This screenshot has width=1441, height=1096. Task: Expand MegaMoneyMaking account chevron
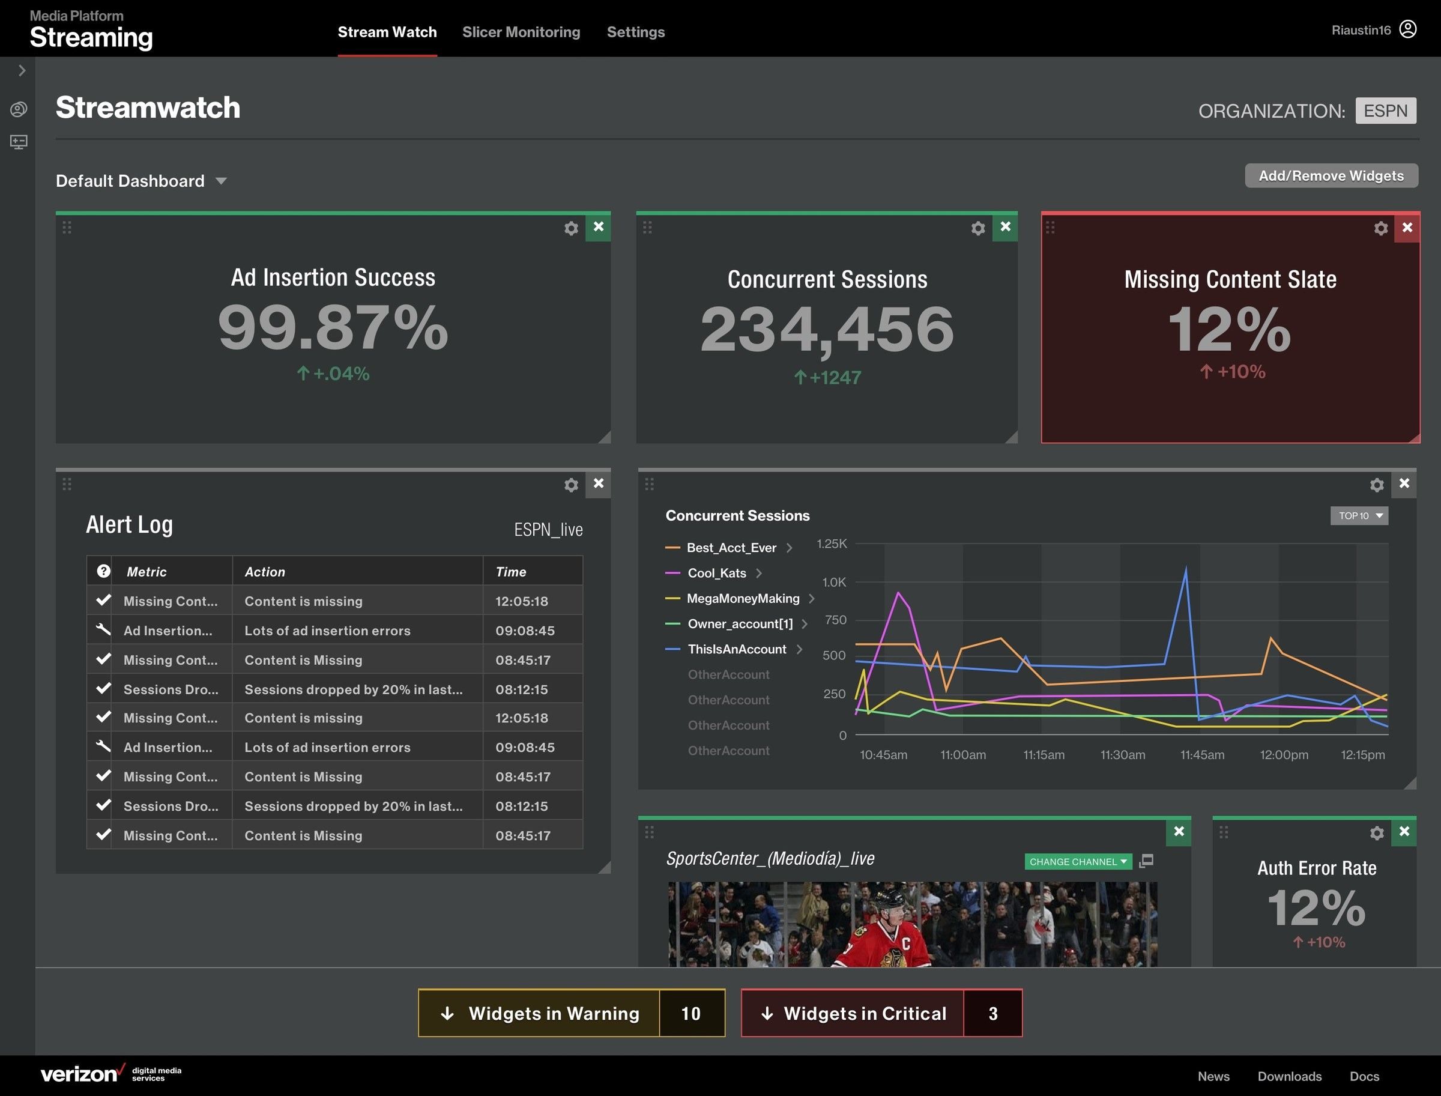click(812, 599)
